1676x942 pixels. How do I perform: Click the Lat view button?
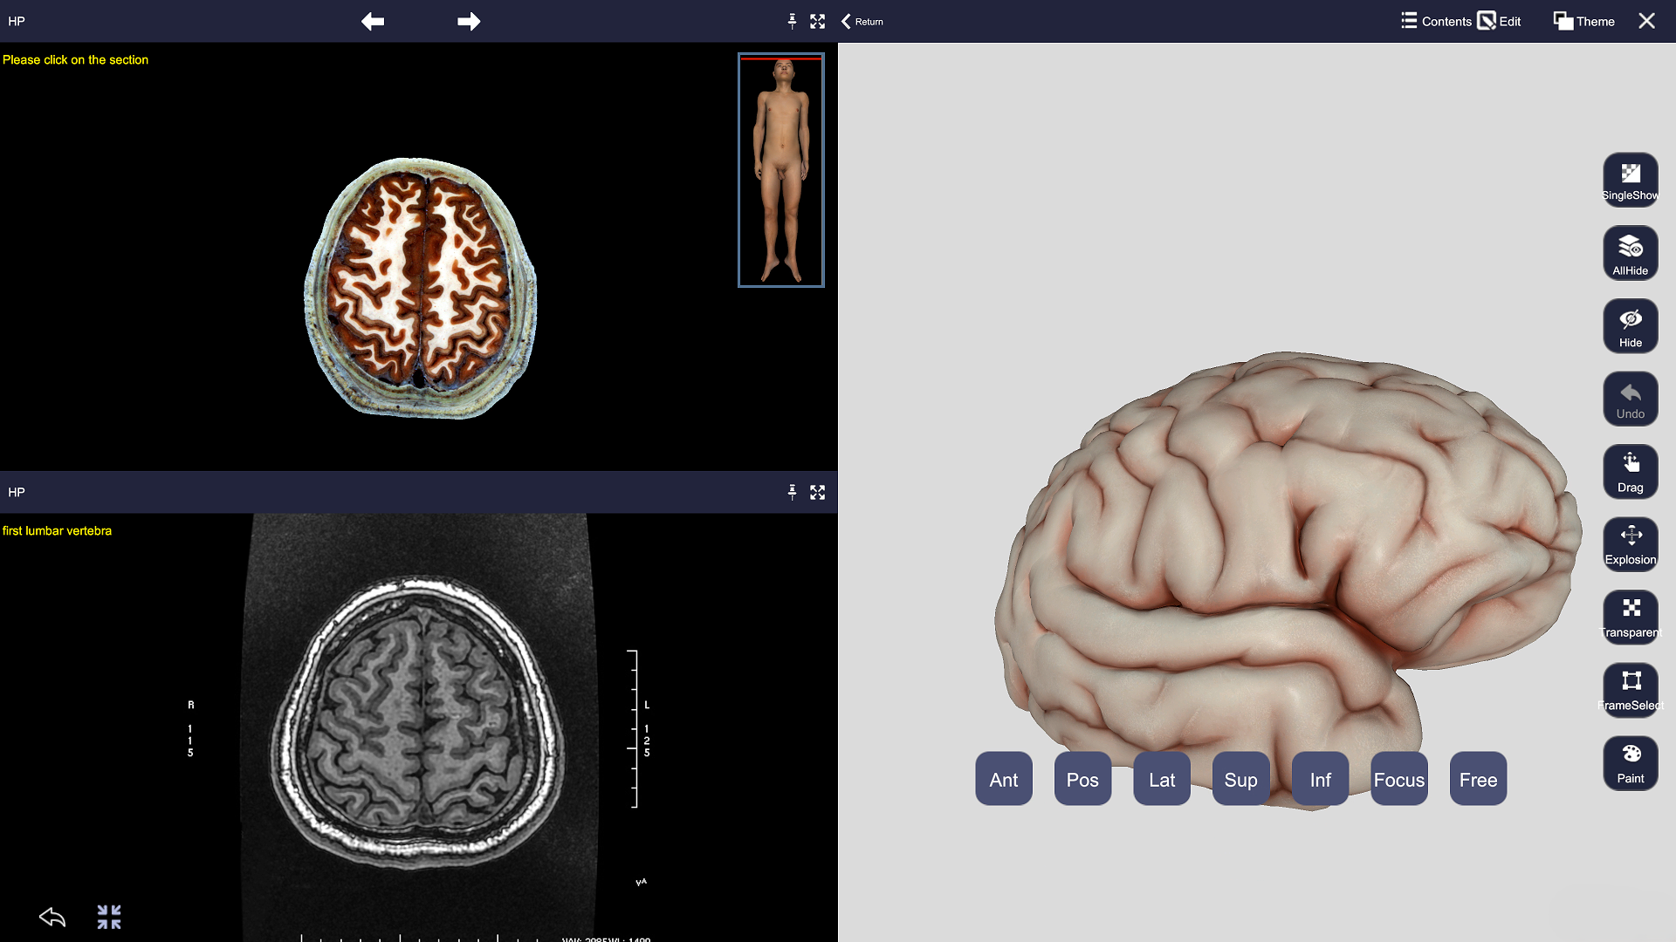tap(1161, 779)
